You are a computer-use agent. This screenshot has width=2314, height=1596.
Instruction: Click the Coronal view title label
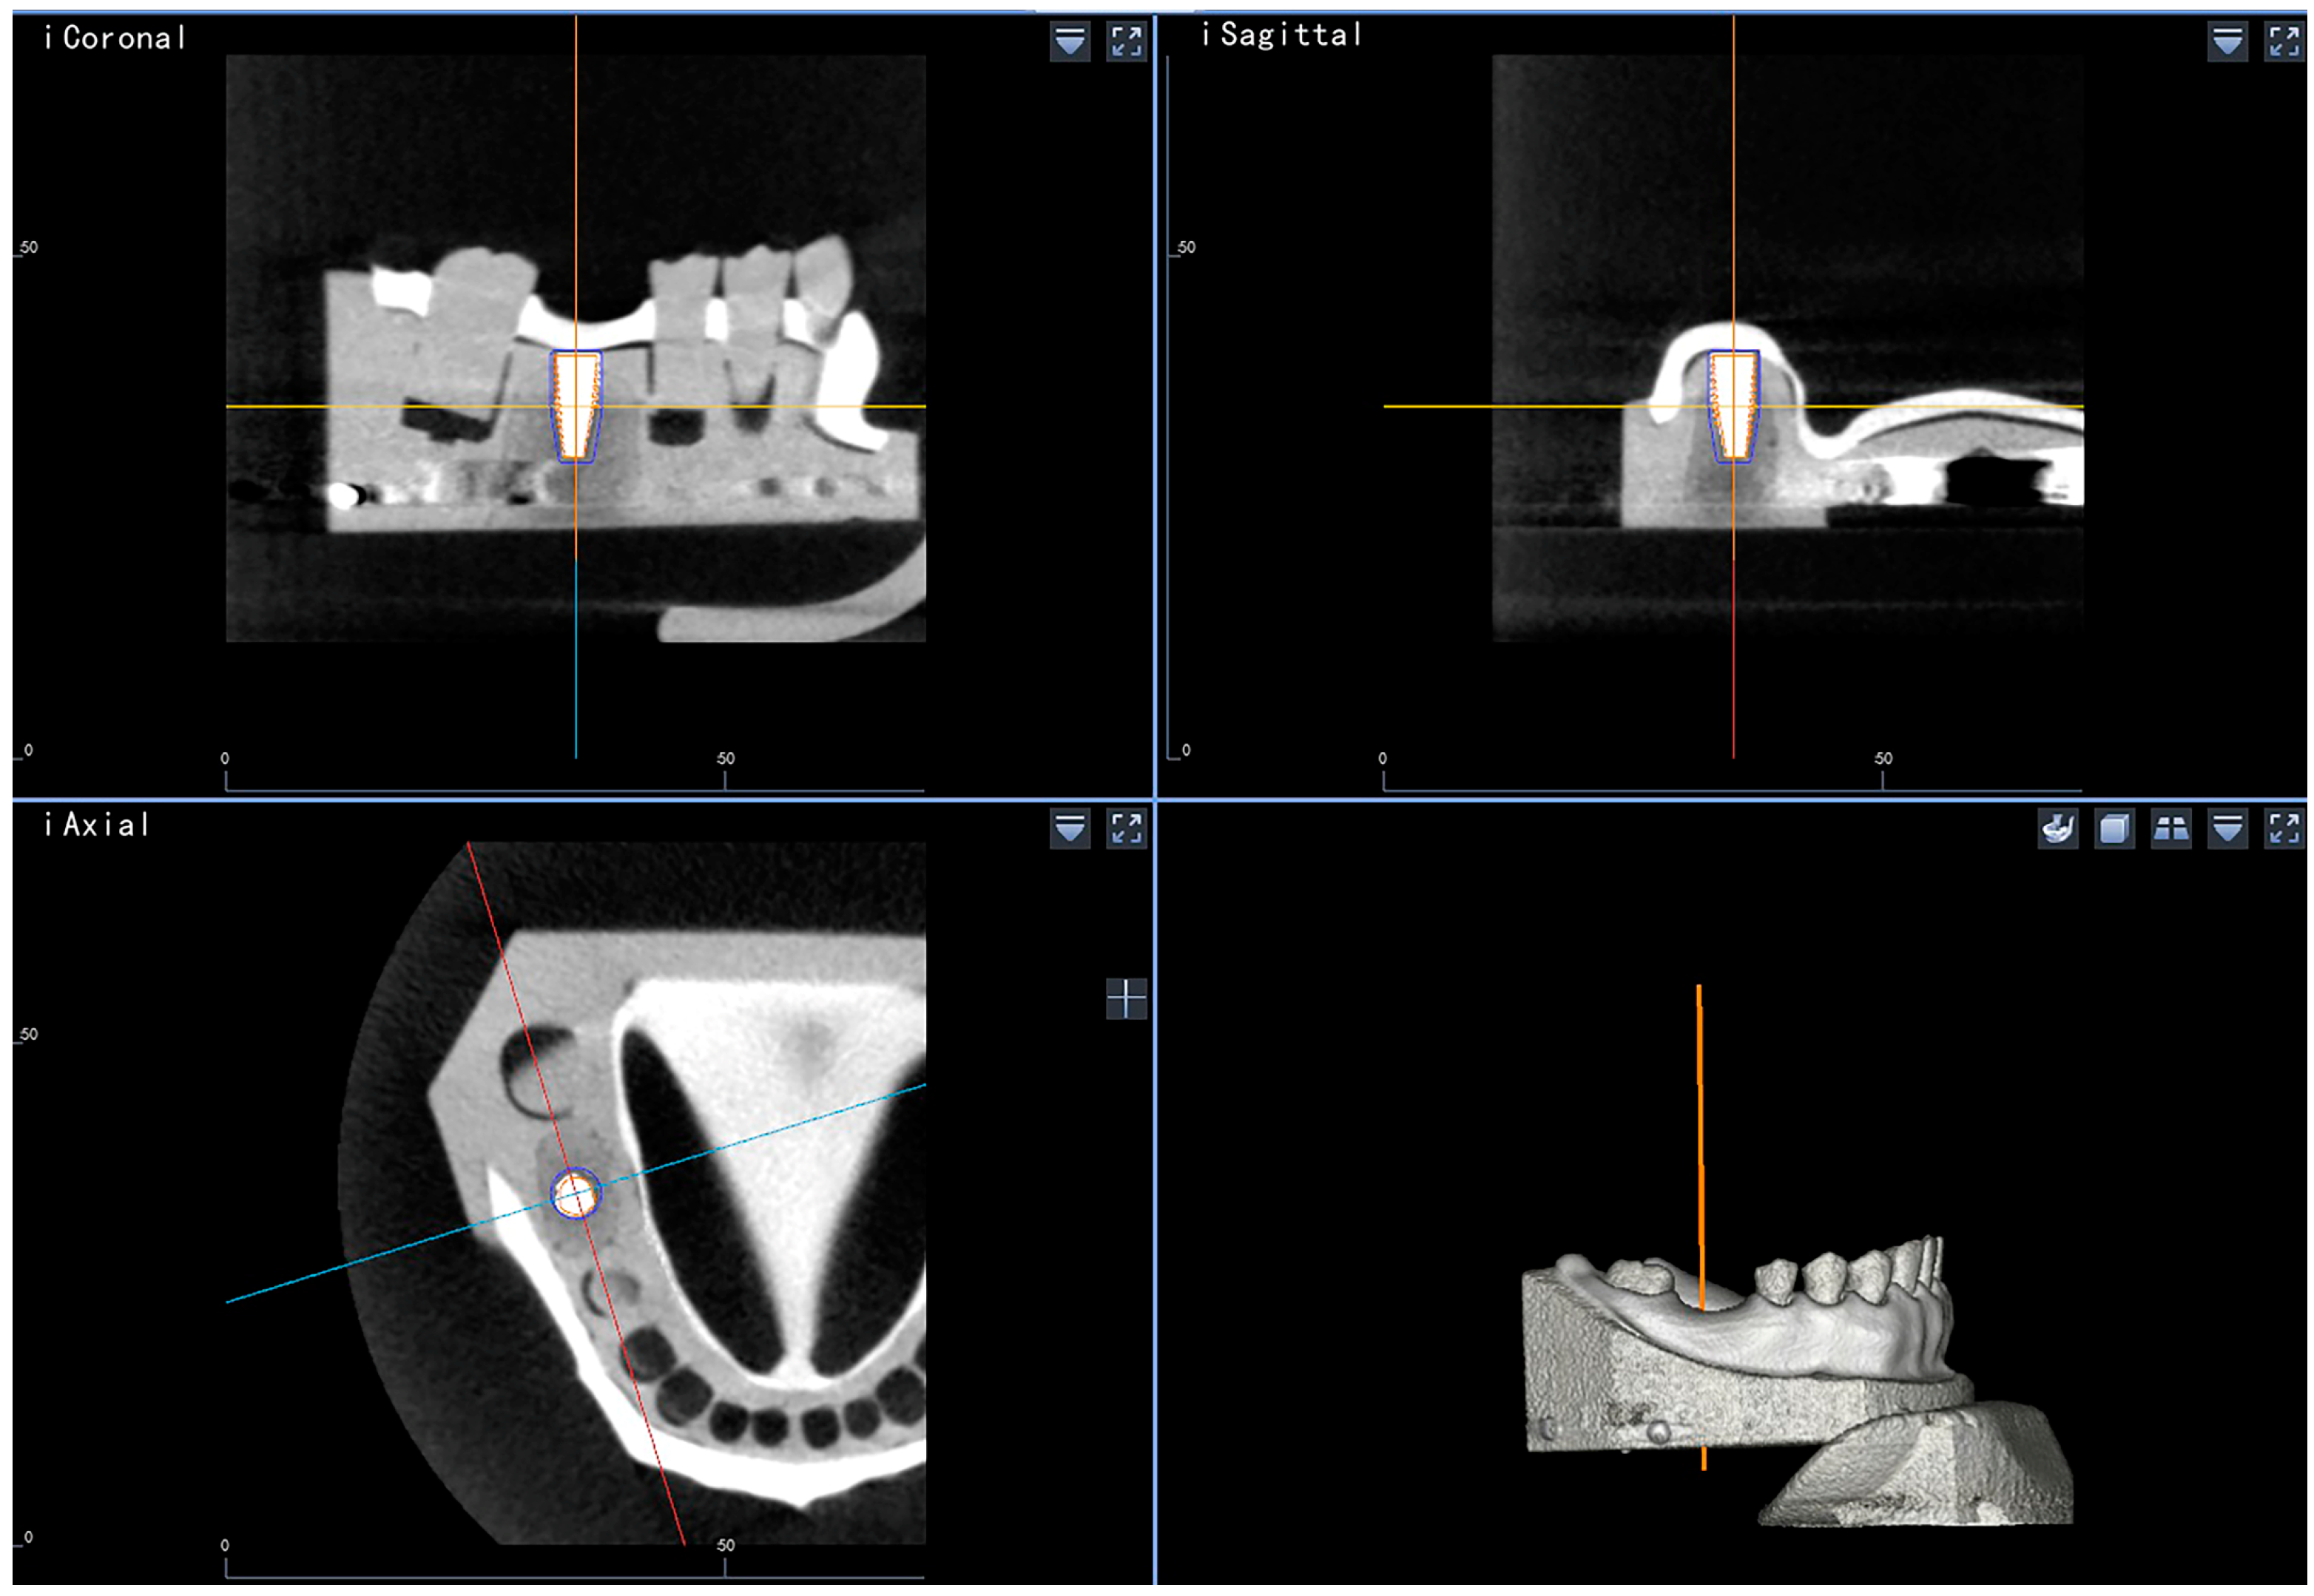(115, 38)
